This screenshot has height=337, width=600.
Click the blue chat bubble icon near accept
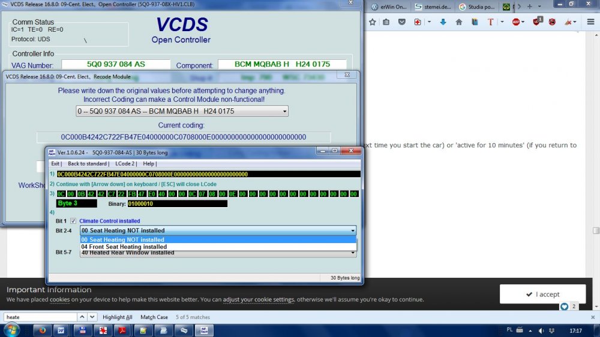[564, 306]
